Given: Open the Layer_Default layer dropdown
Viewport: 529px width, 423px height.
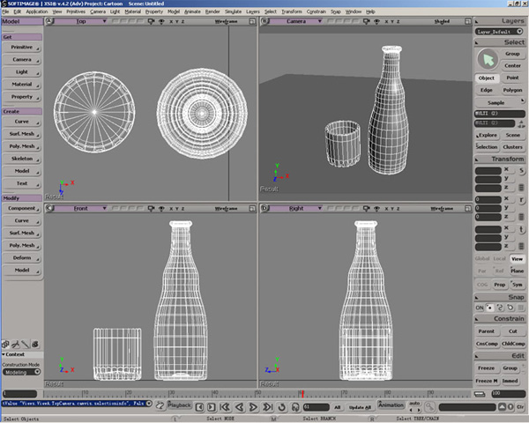Looking at the screenshot, I should [499, 32].
